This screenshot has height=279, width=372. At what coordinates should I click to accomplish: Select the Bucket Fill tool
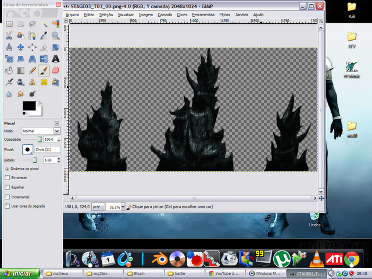click(9, 70)
